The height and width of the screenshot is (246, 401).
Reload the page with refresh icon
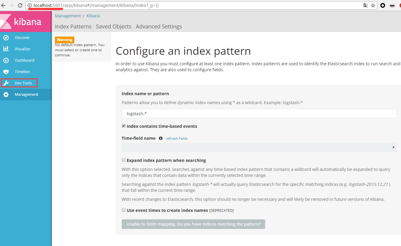coord(20,5)
